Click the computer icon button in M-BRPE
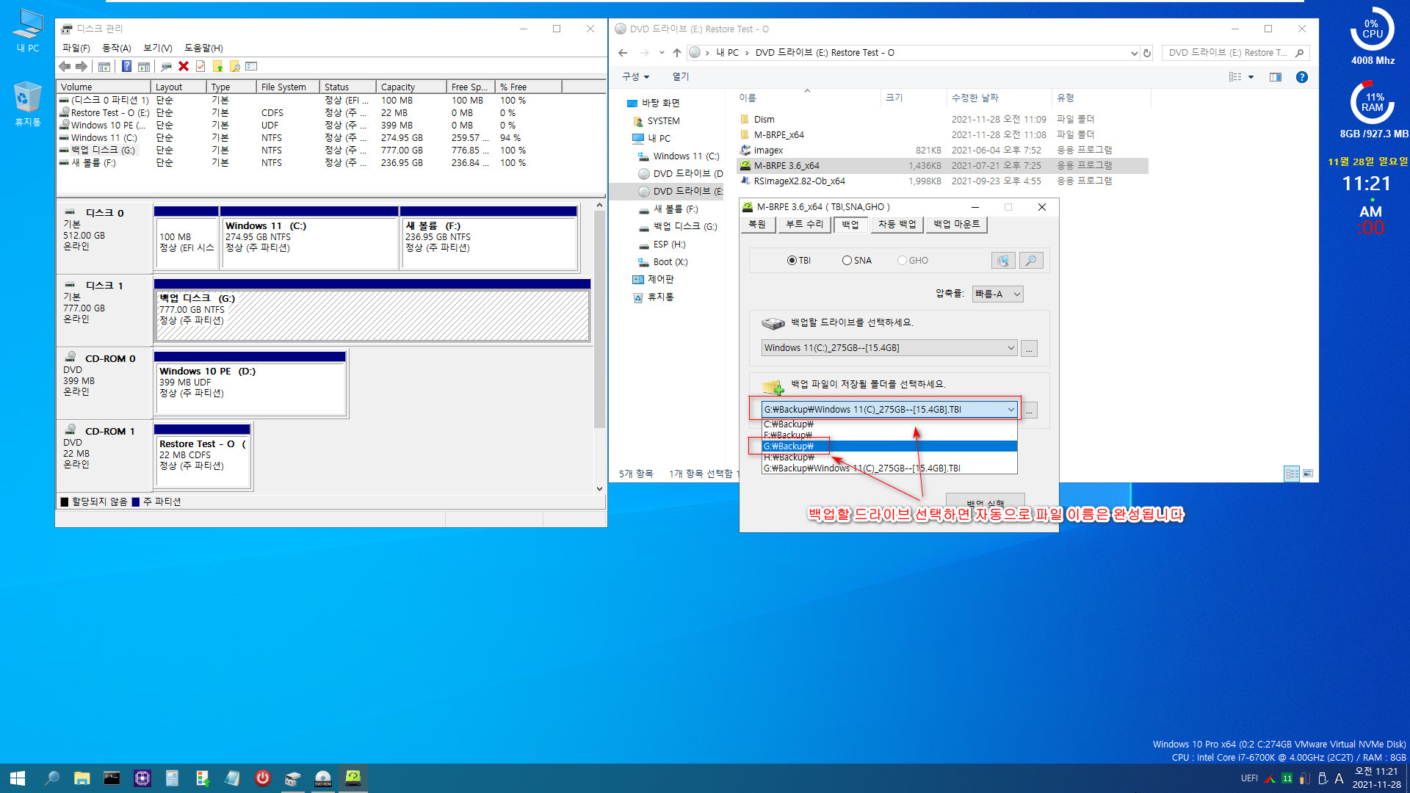 click(x=1003, y=261)
